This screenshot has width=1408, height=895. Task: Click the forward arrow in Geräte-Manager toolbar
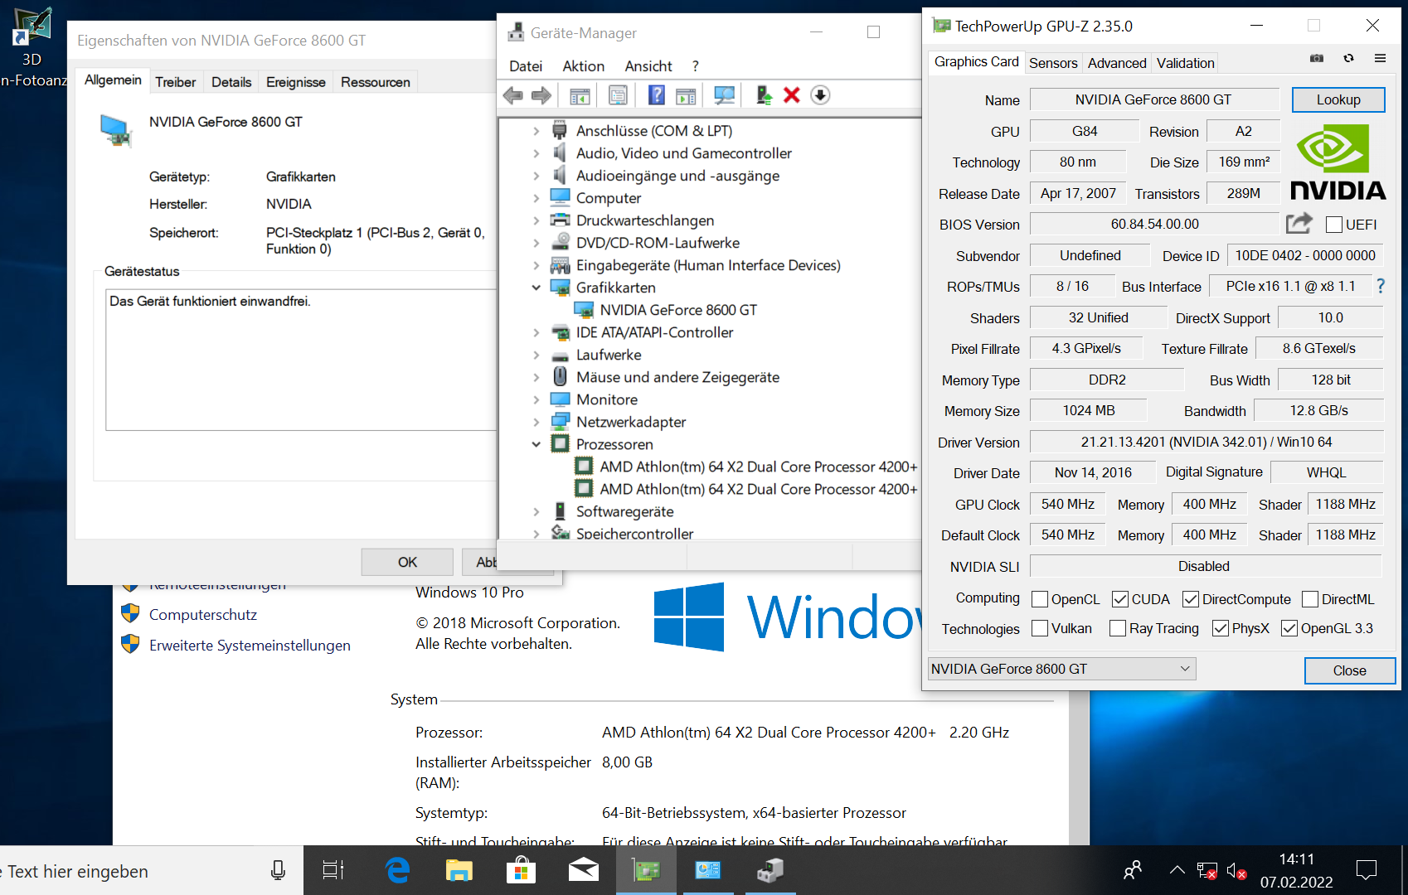click(x=541, y=95)
